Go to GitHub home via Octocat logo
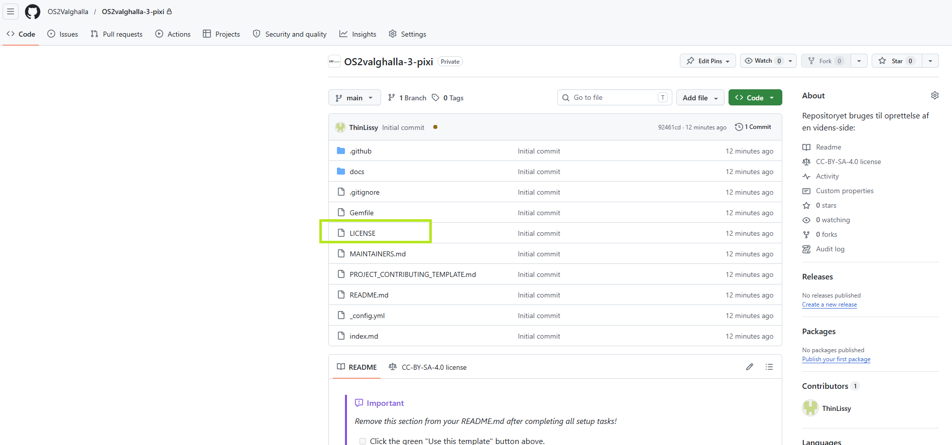This screenshot has width=952, height=445. 33,12
